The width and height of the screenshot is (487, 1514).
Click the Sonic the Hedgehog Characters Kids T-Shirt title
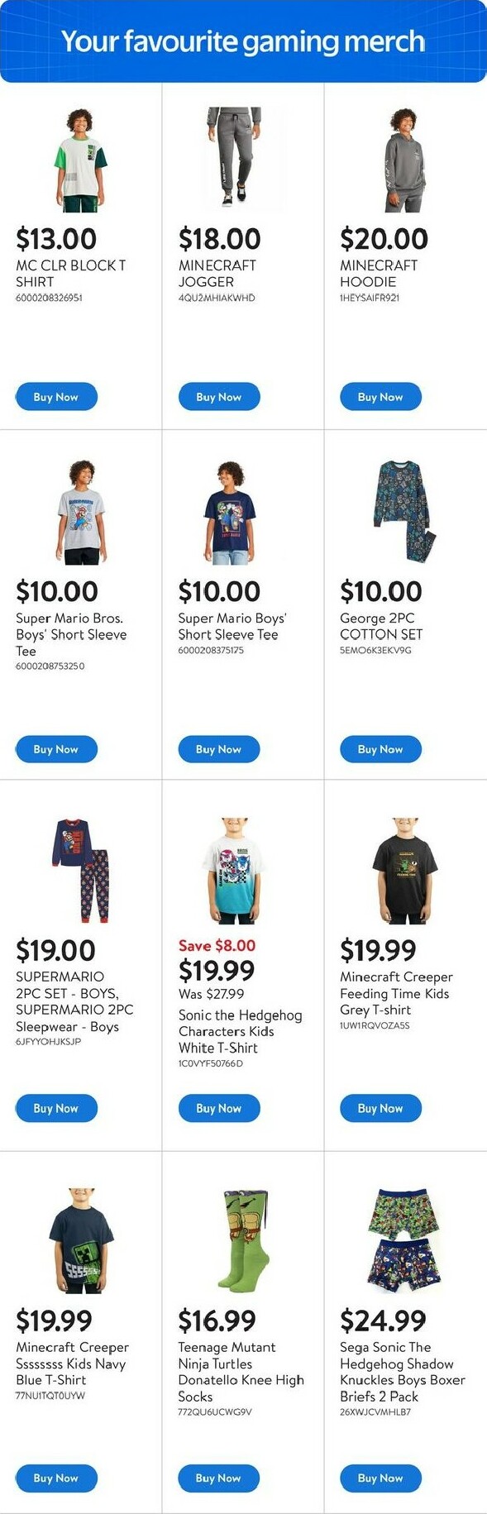[x=240, y=1031]
